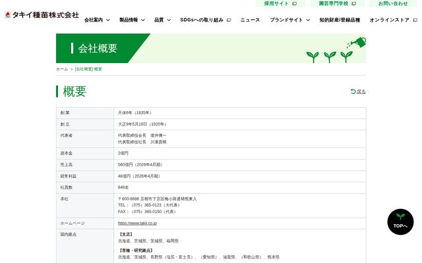This screenshot has height=263, width=422.
Task: Click the 代表取締役社長 line
Action: click(142, 142)
